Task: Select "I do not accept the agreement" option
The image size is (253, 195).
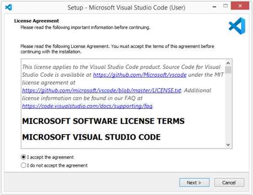Action: [x=23, y=165]
